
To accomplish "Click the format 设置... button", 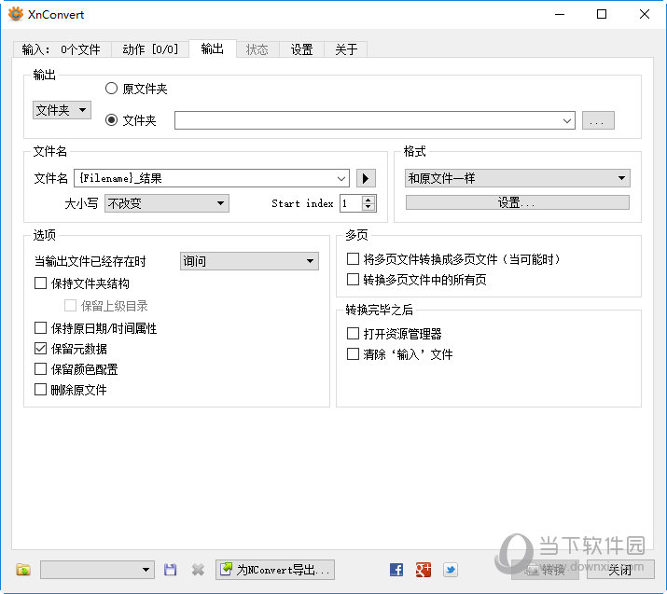I will tap(517, 202).
